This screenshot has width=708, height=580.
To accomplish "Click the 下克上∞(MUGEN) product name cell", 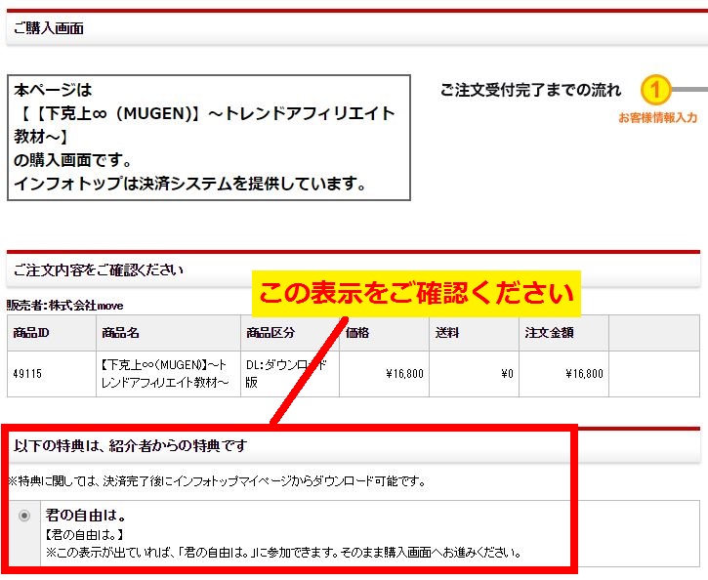I will click(x=168, y=374).
